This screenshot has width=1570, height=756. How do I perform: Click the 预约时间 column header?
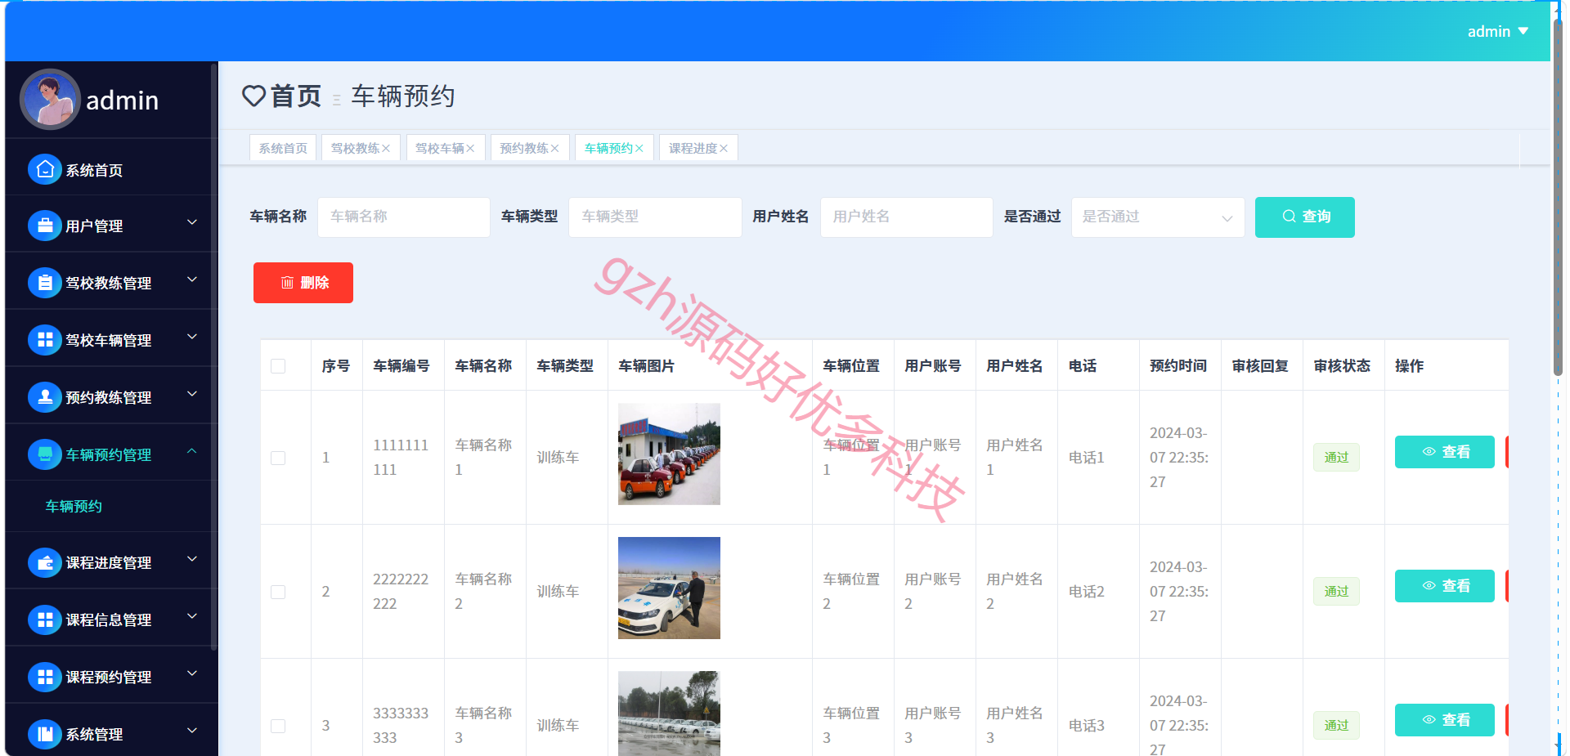1178,366
